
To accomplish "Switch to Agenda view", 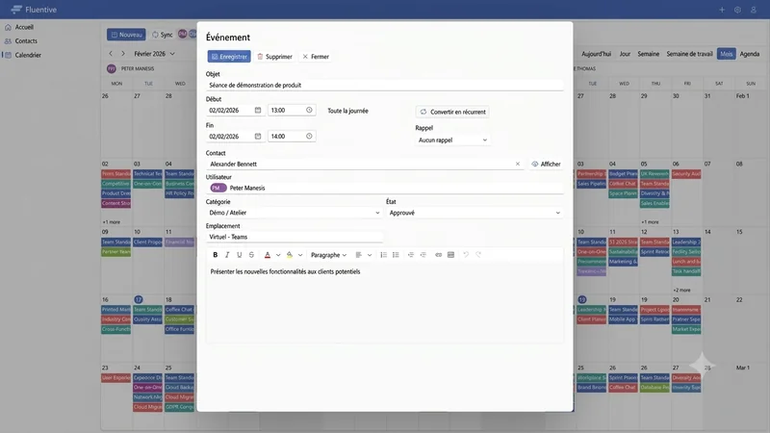I will point(750,54).
